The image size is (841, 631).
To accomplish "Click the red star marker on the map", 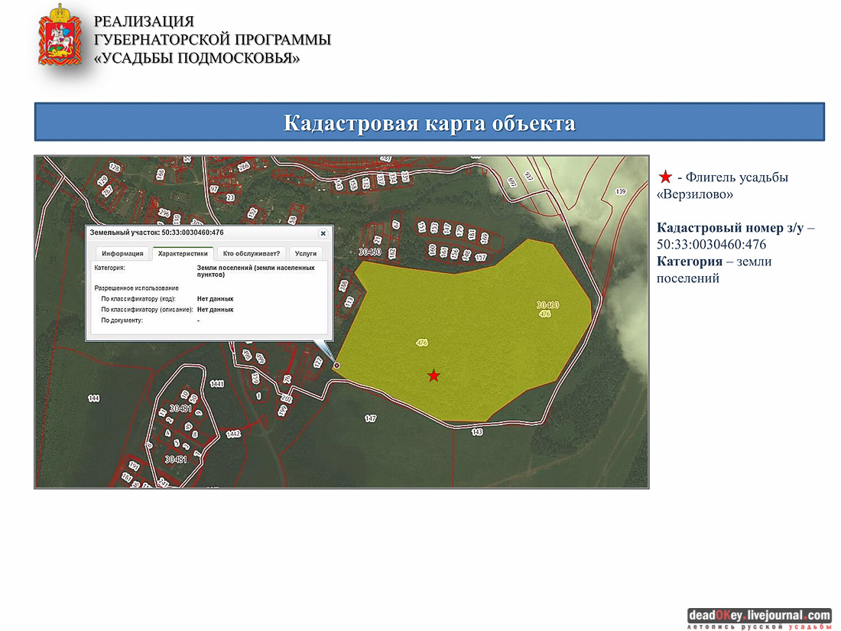I will [x=433, y=376].
